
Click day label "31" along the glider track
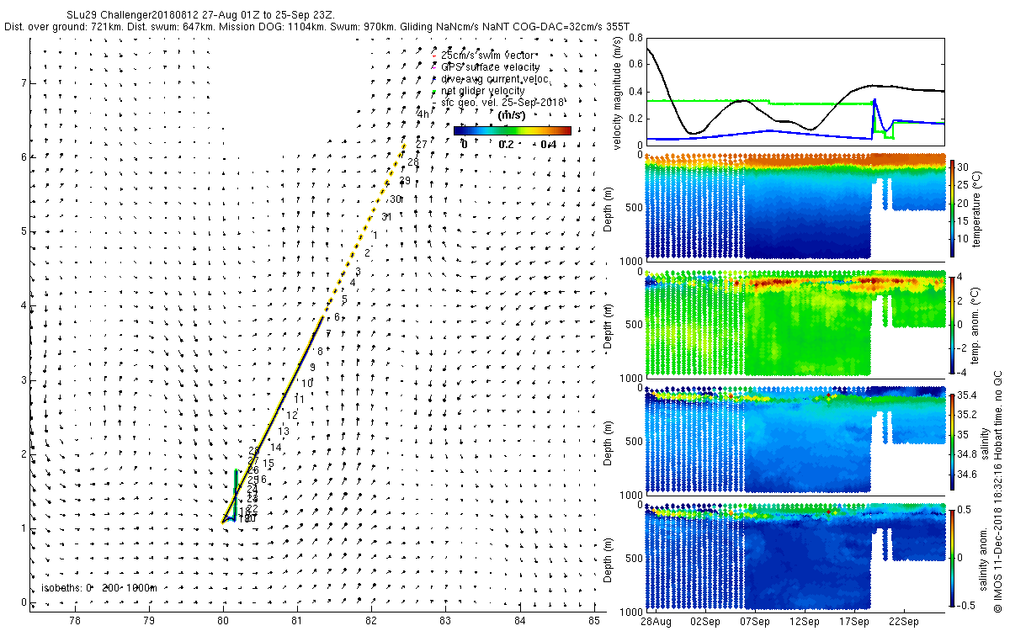pyautogui.click(x=386, y=217)
